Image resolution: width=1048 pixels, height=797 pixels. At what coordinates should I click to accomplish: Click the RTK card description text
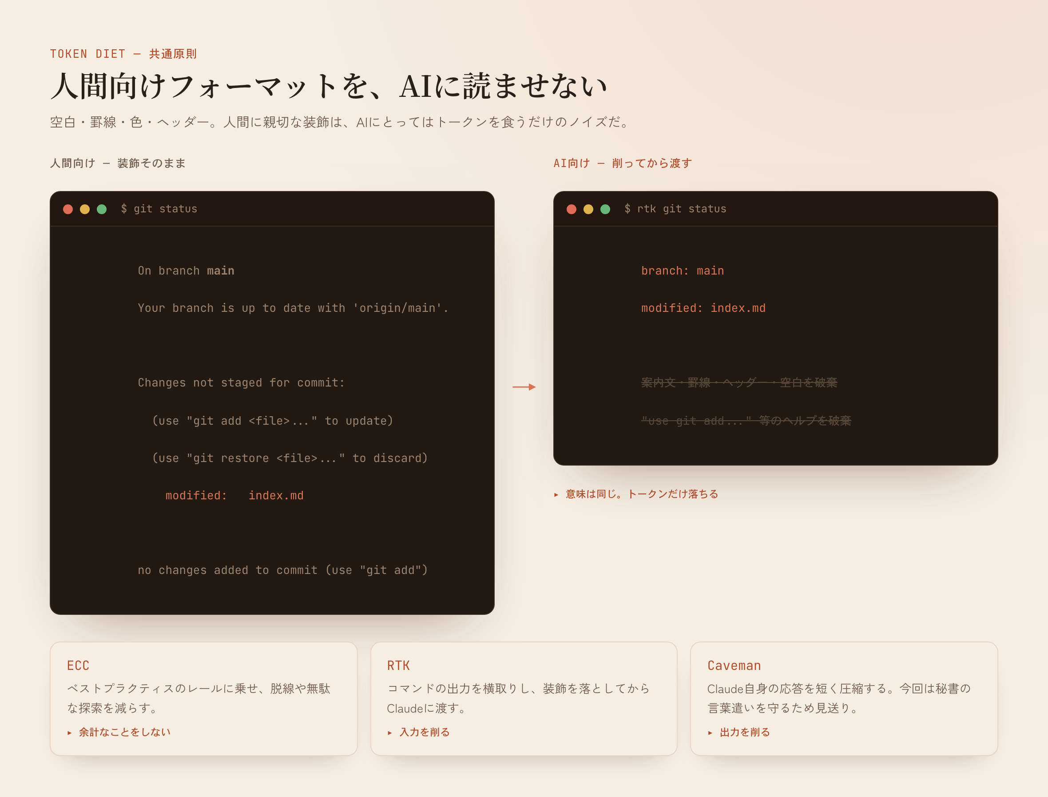pyautogui.click(x=518, y=698)
